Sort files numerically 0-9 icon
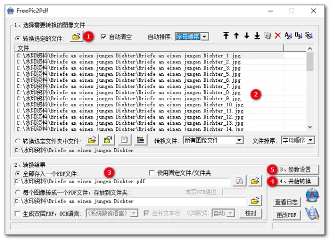Screen dimensions: 330x240 click(x=298, y=35)
